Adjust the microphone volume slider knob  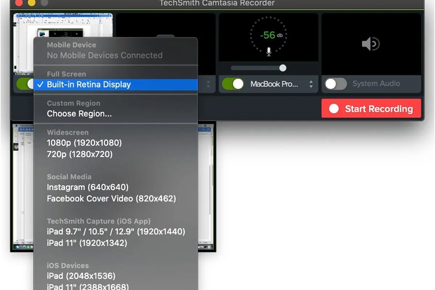[282, 68]
